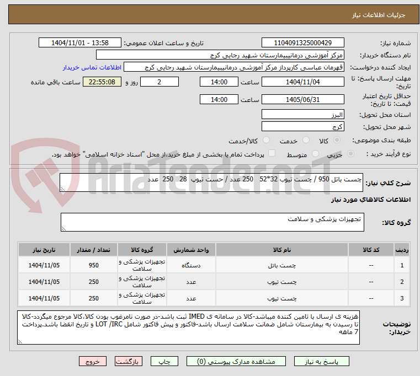Viewport: 420px width, 376px height.
Task: Select the خدمت radio button
Action: click(x=306, y=140)
